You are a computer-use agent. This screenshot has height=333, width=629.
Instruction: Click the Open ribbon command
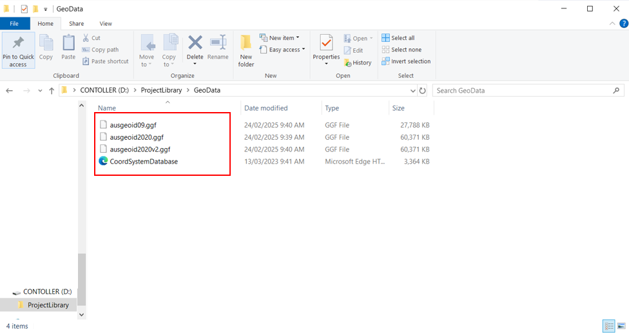point(358,39)
